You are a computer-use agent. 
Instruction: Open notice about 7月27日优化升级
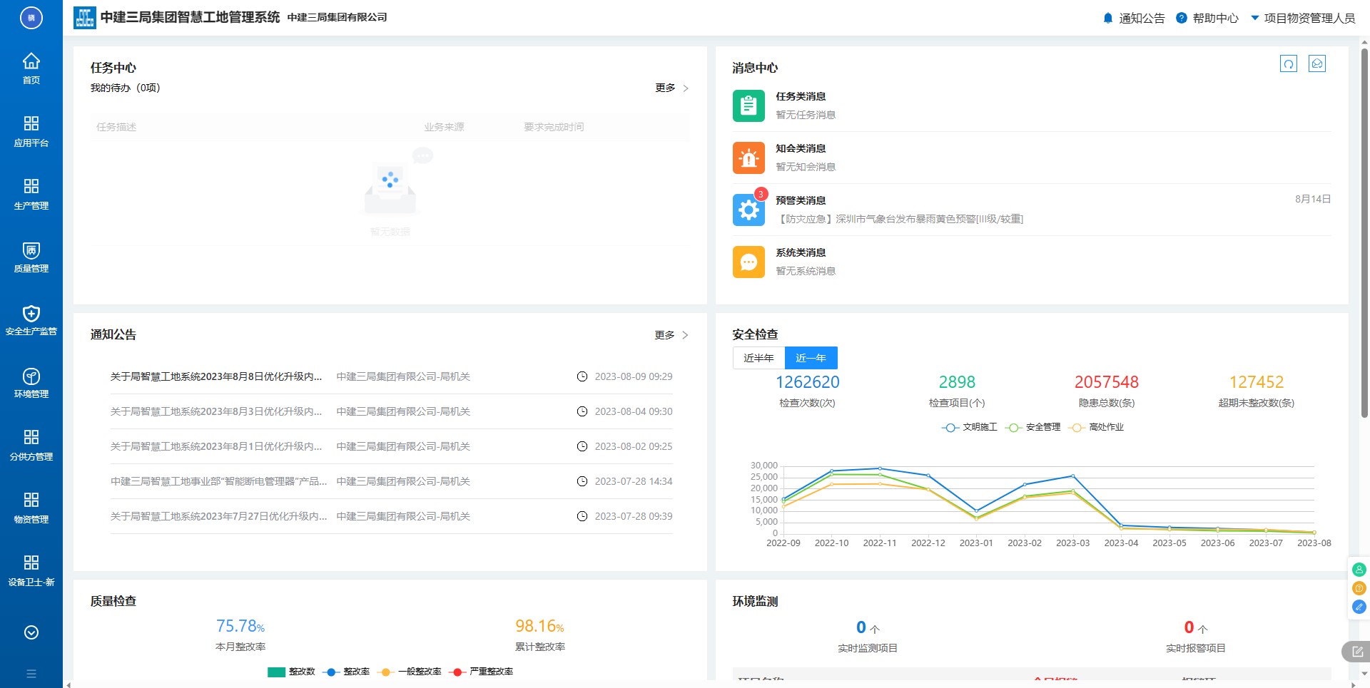click(218, 516)
